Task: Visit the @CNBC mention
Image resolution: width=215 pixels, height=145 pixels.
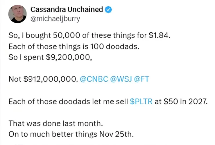Action: click(93, 79)
